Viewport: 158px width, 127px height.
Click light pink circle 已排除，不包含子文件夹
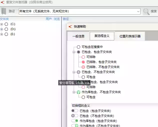click(83, 67)
